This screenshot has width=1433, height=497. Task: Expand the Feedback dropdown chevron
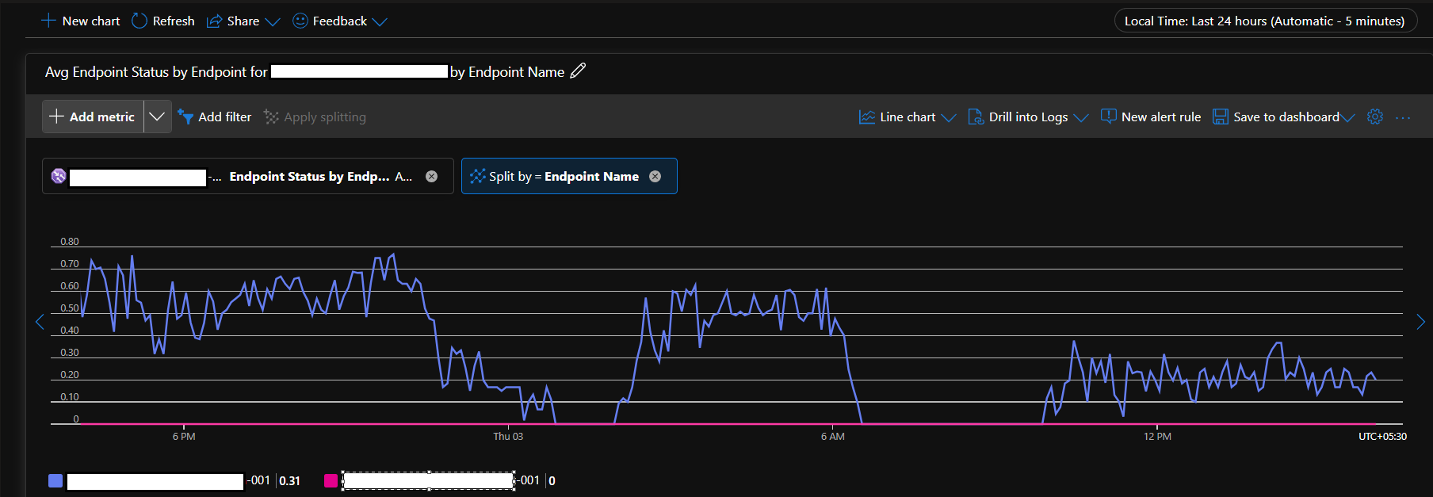[x=380, y=22]
